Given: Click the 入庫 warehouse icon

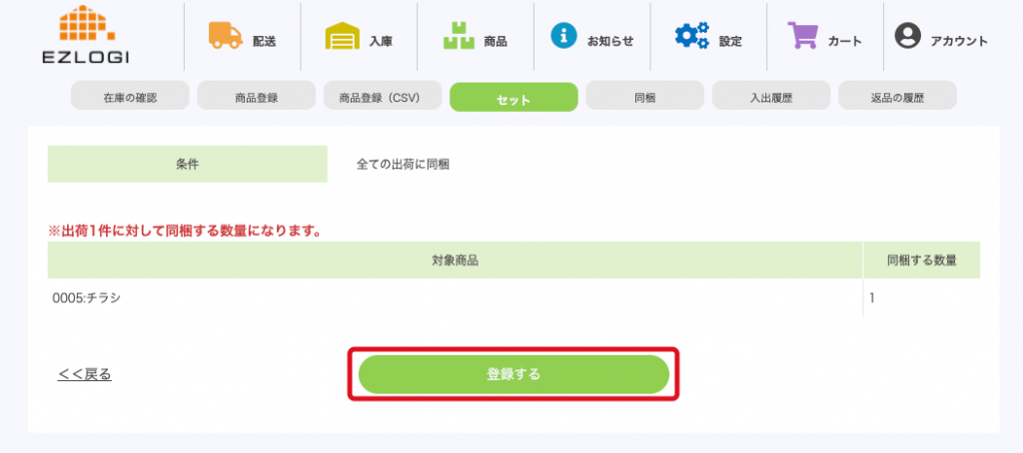Looking at the screenshot, I should click(343, 37).
